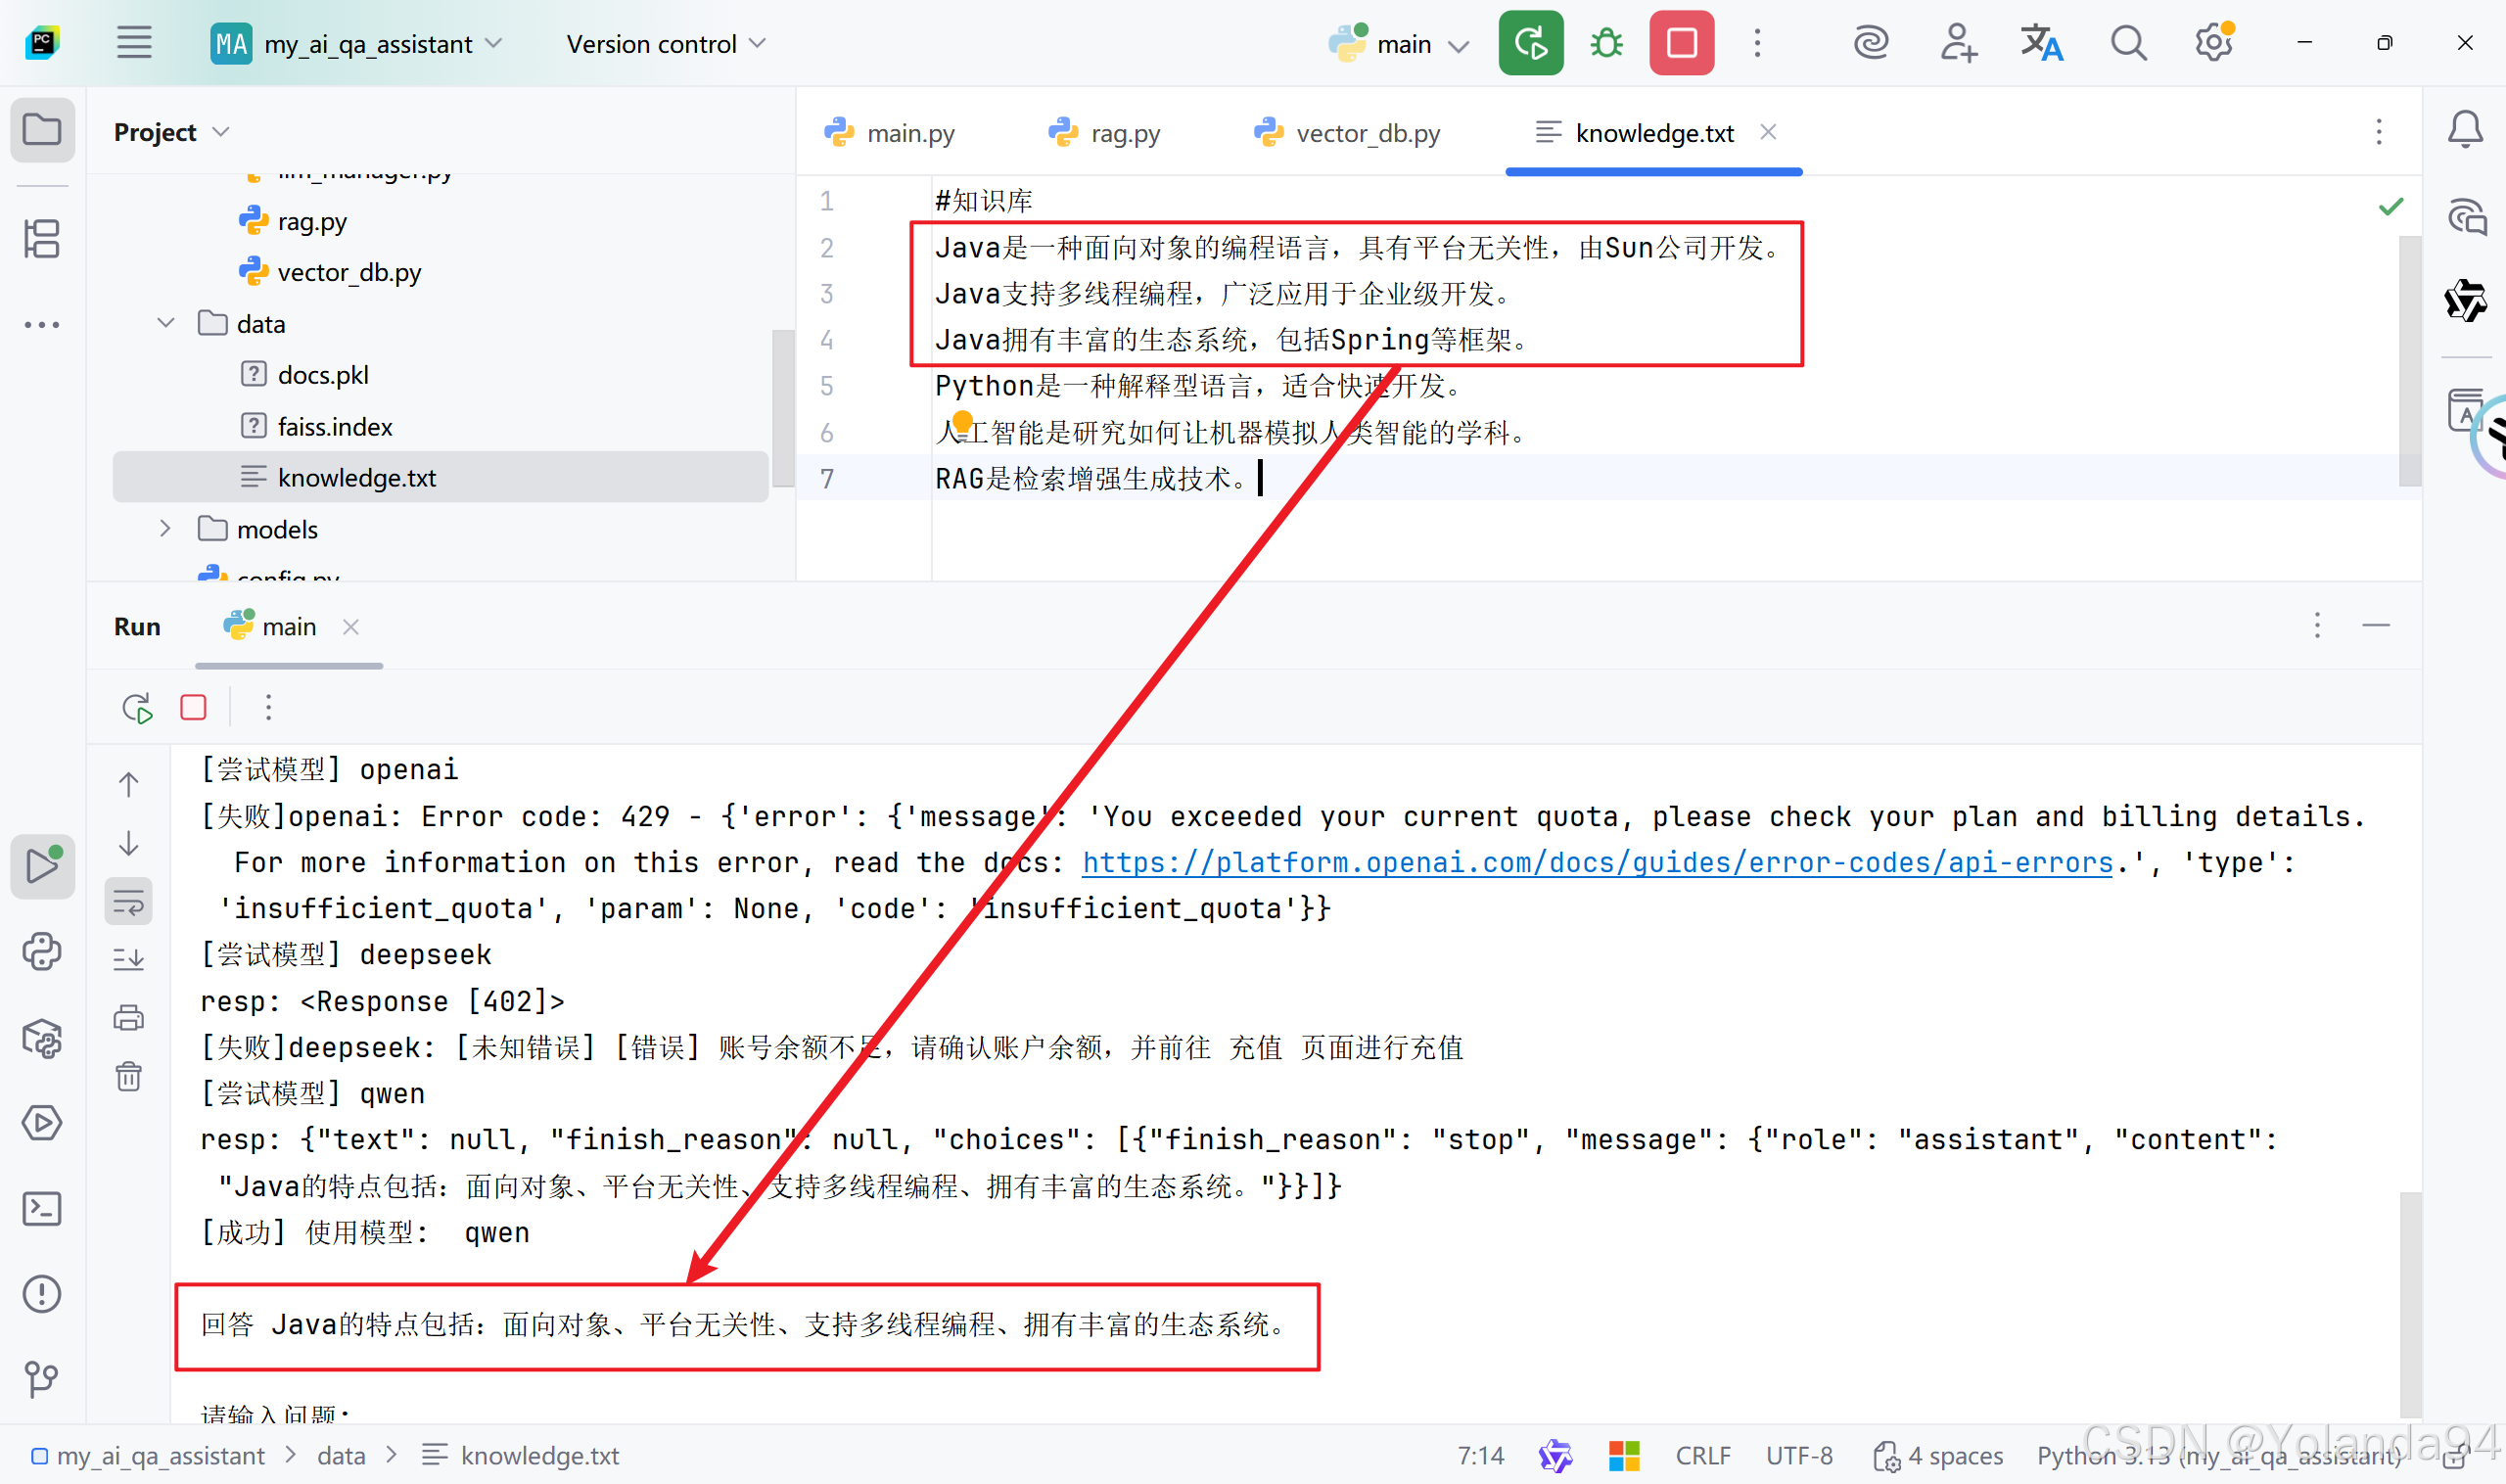Expand the models folder
The image size is (2506, 1484).
[x=166, y=529]
